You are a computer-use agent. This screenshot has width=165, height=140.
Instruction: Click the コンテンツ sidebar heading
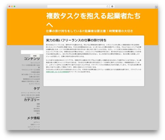tap(32, 59)
